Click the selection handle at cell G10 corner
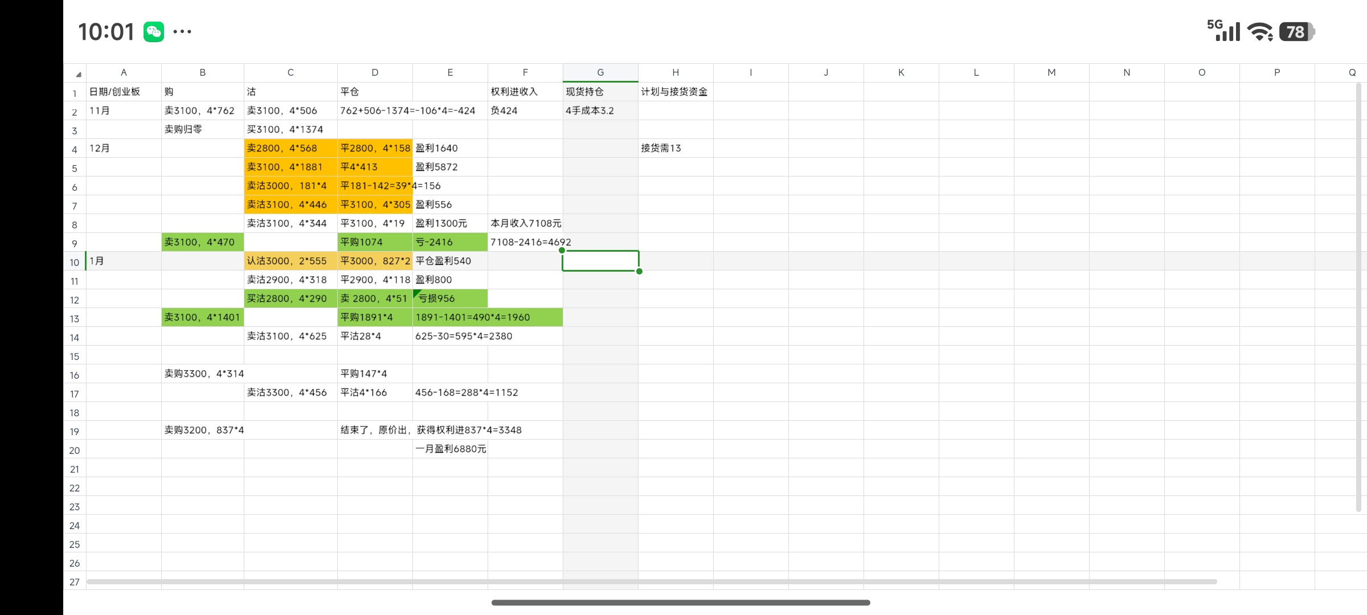The image size is (1367, 615). (x=639, y=271)
